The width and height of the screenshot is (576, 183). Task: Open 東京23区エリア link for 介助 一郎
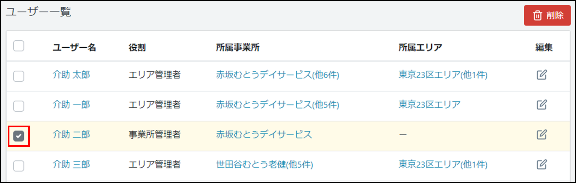click(x=429, y=105)
